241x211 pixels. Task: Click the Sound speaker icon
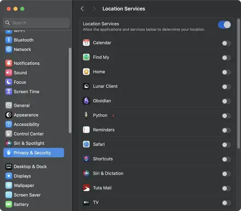click(8, 72)
